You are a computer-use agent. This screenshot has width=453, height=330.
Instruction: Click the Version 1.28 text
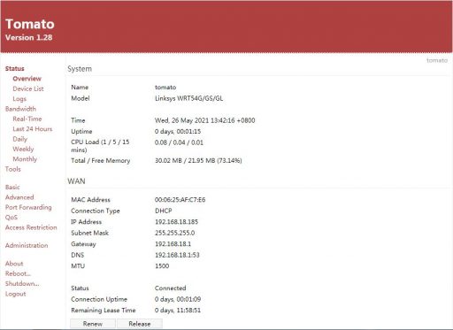(28, 37)
